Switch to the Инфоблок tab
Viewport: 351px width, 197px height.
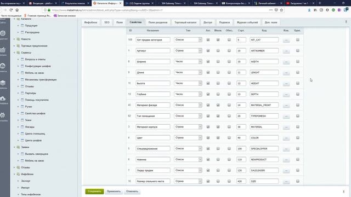click(90, 22)
